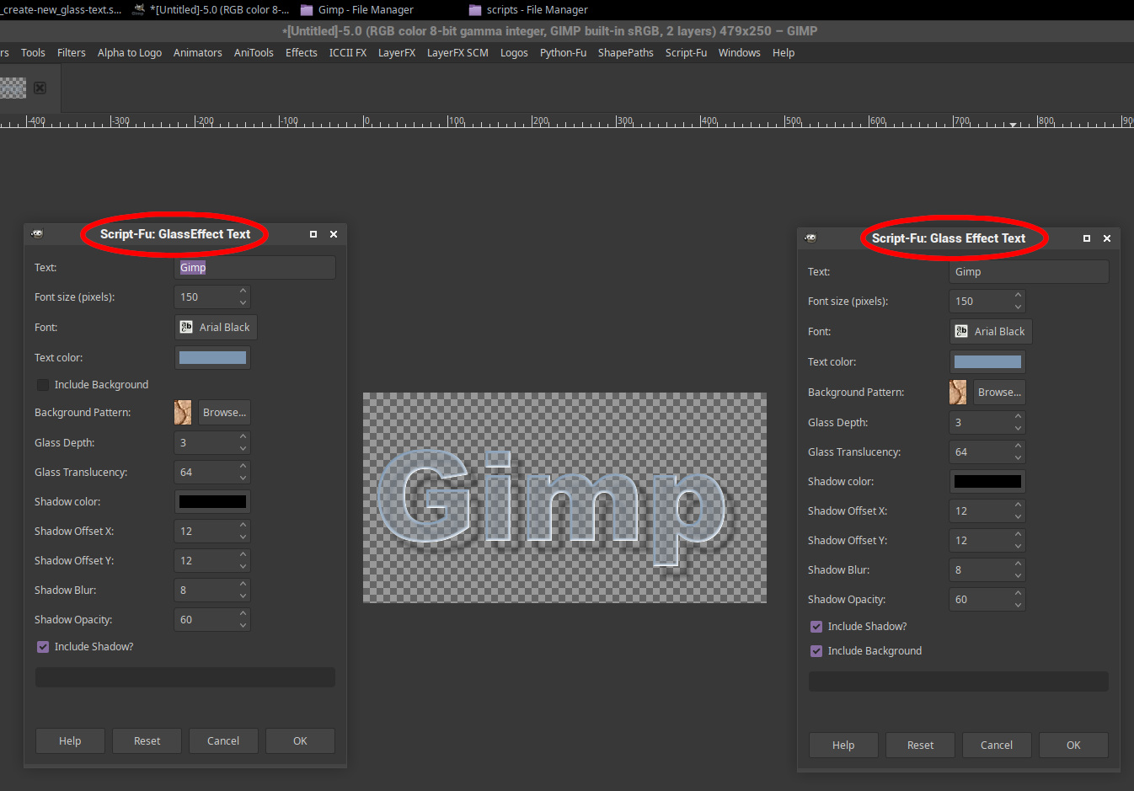Viewport: 1134px width, 791px height.
Task: Switch to the Gimp - File Manager window
Action: coord(357,10)
